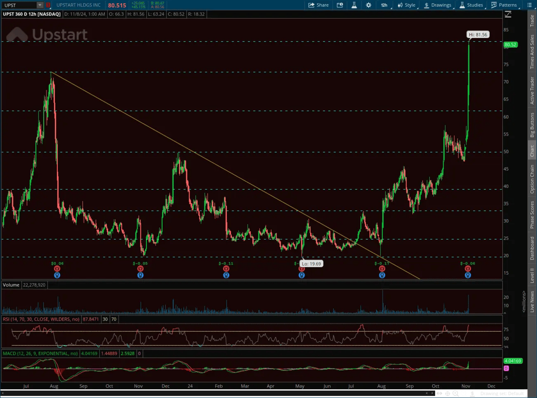537x398 pixels.
Task: Toggle the magenta MACD zero-level marker
Action: [506, 368]
